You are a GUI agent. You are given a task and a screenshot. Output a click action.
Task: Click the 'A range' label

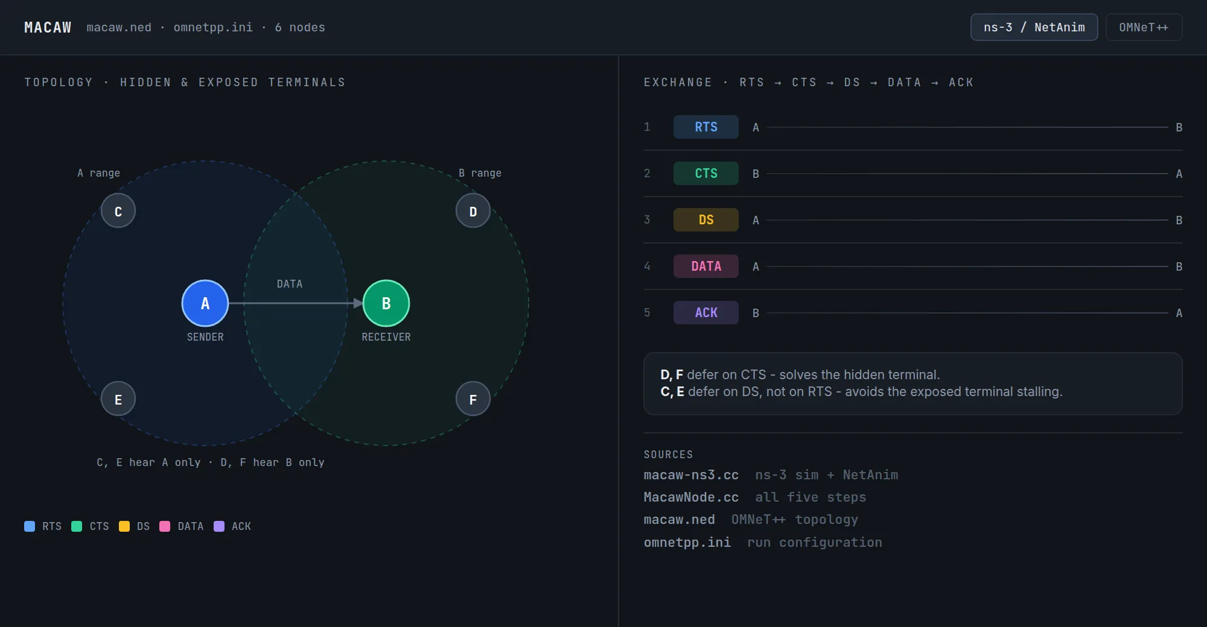point(98,173)
